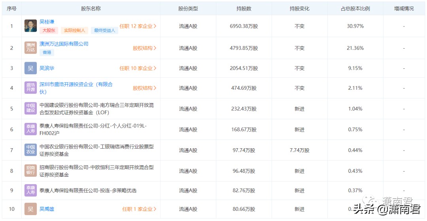Click the 招商银行 logo icon
Viewport: 427px width, 221px height.
pyautogui.click(x=30, y=171)
